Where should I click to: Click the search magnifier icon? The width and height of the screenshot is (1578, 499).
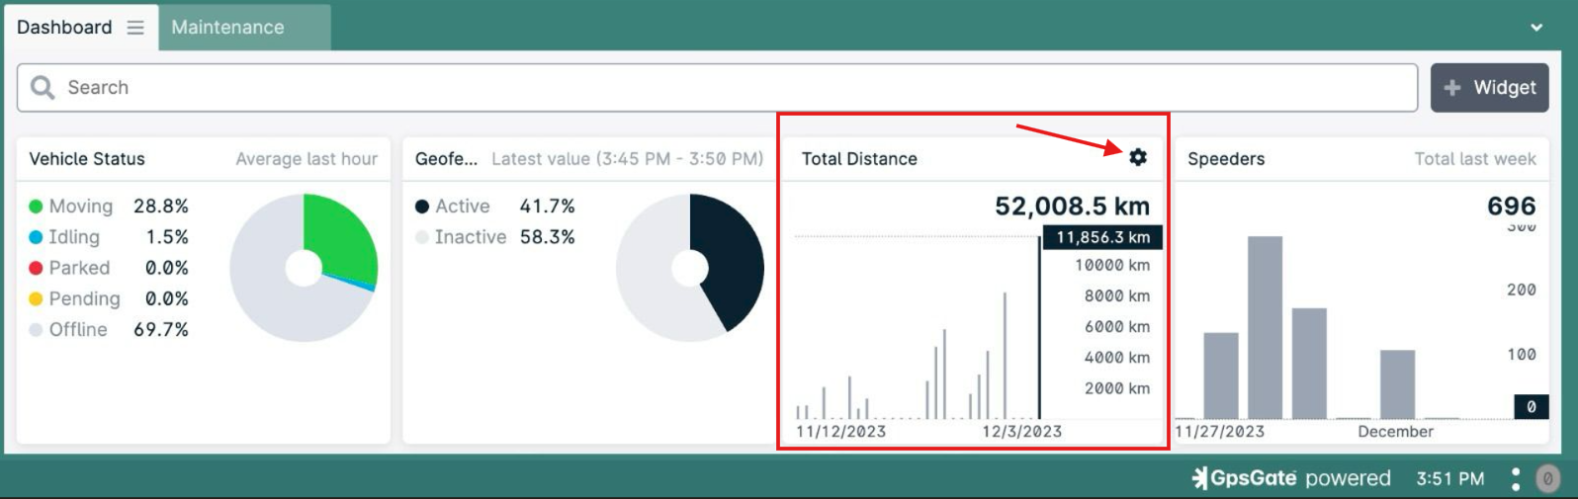[43, 87]
